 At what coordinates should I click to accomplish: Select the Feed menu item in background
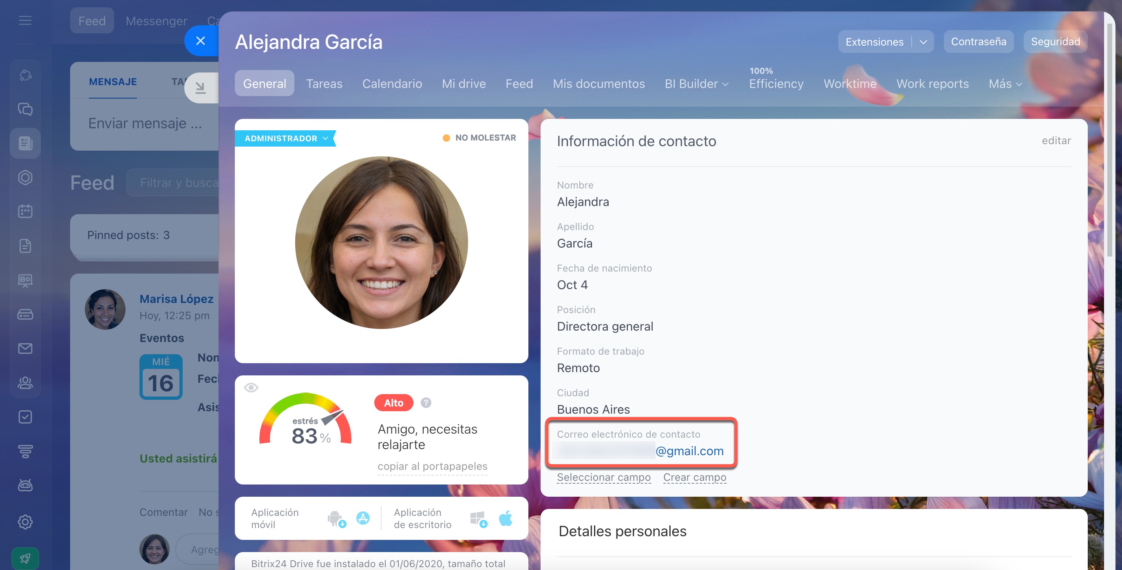click(92, 20)
